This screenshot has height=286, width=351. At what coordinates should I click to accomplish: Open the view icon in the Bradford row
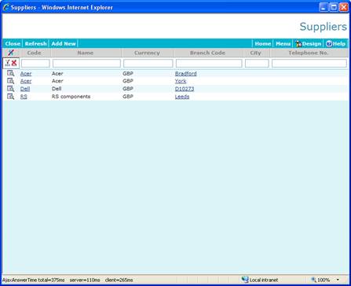(x=10, y=73)
